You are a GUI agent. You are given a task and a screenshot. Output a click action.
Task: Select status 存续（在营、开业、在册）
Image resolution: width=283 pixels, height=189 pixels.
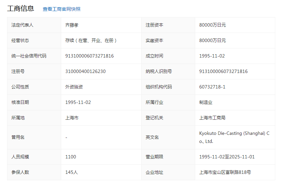coord(91,41)
